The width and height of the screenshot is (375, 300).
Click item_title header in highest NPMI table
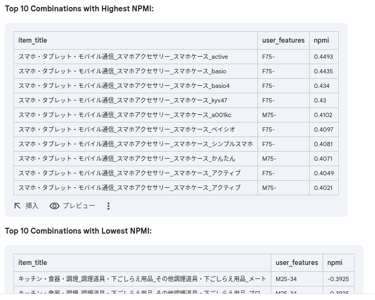point(32,40)
